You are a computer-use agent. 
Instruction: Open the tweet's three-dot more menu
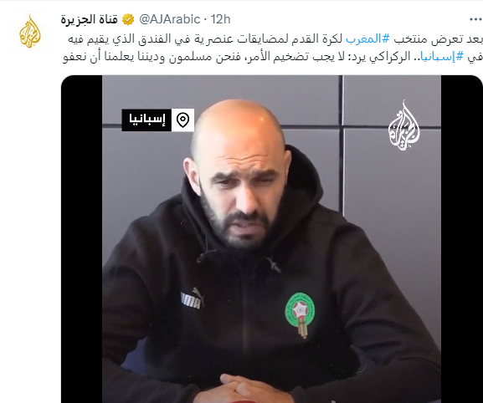point(475,19)
